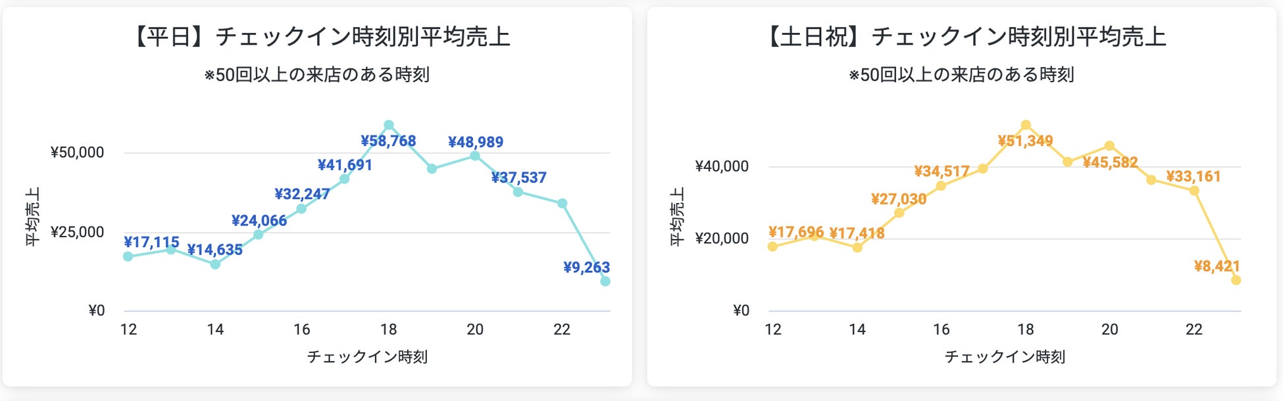Screen dimensions: 1283x401
Task: Click the weekday peak point labeled ¥58,768
Action: tap(389, 125)
